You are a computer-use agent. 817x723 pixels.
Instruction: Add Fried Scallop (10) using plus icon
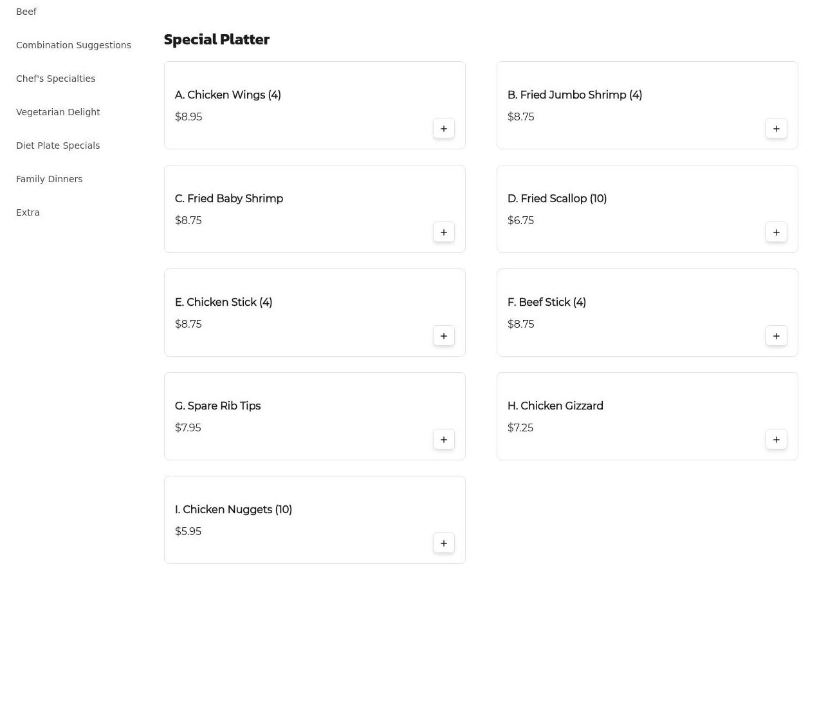pos(776,232)
